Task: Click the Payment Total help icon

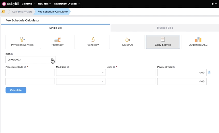Action: tap(174, 67)
